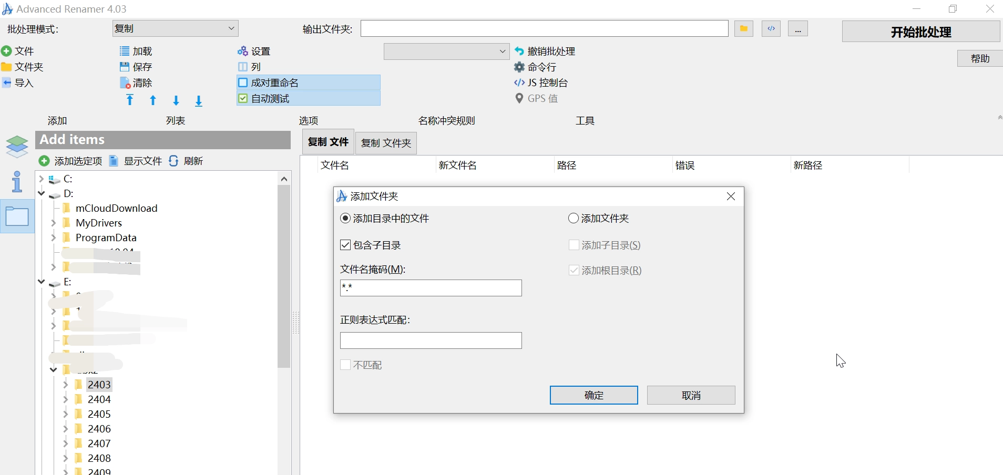Expand the C: drive node
The height and width of the screenshot is (475, 1003).
coord(41,179)
